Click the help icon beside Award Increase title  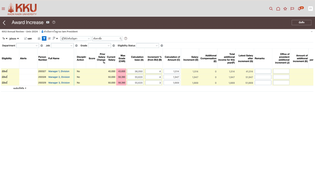coord(54,22)
